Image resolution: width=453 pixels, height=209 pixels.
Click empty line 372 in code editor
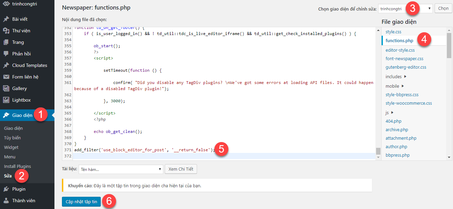point(224,156)
